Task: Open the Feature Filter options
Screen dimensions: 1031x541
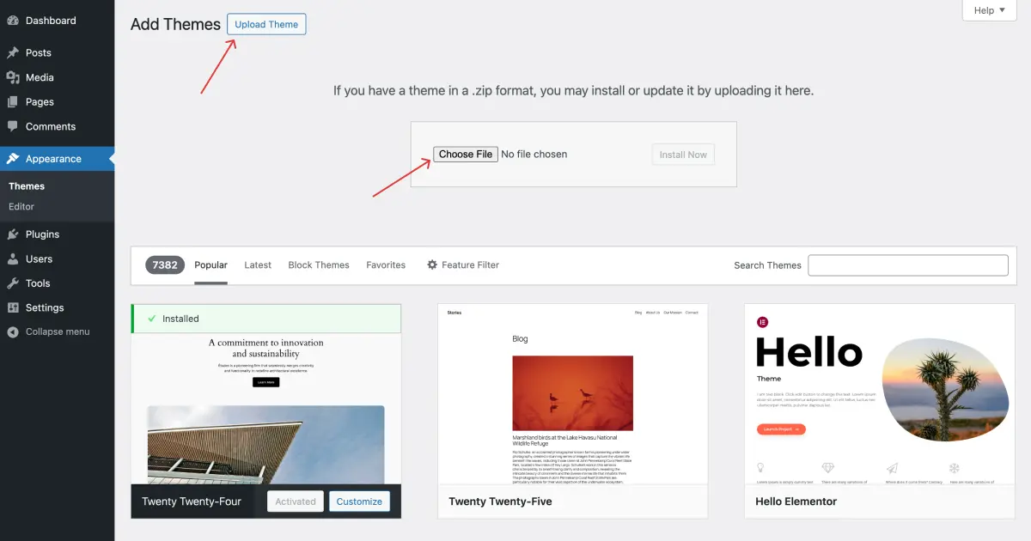Action: 463,264
